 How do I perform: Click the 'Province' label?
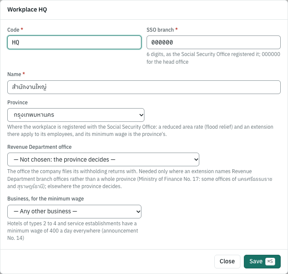point(18,103)
